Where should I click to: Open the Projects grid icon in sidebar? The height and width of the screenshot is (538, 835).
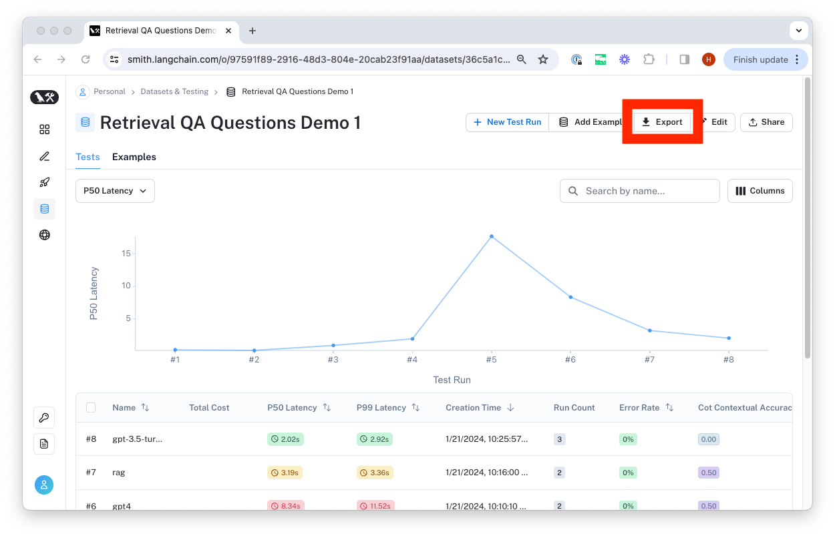click(44, 129)
